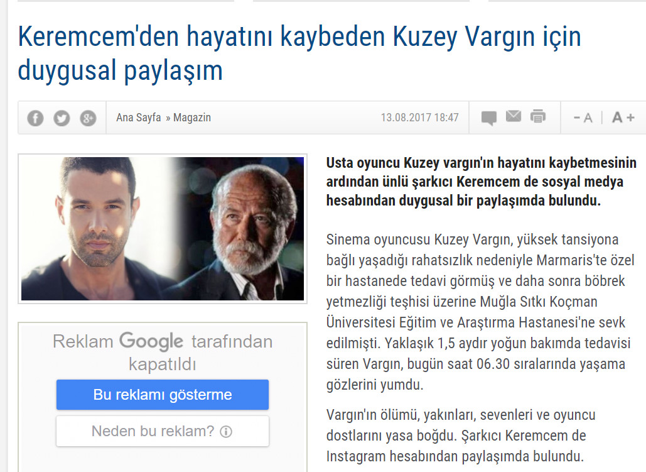Decrease text size with -A

[583, 118]
